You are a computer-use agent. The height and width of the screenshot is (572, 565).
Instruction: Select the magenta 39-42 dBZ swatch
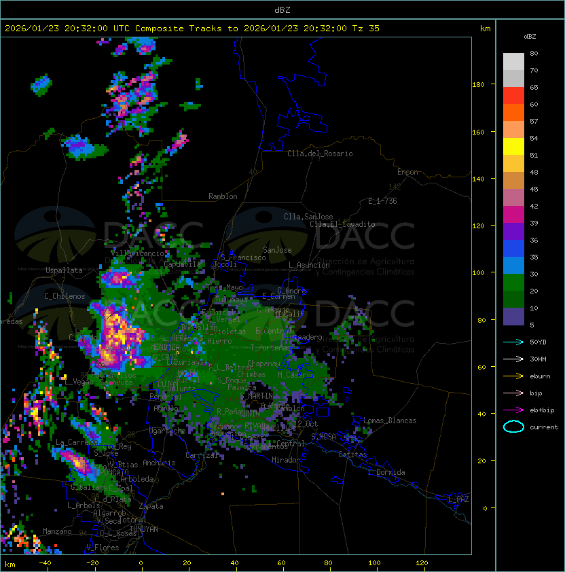pyautogui.click(x=513, y=215)
